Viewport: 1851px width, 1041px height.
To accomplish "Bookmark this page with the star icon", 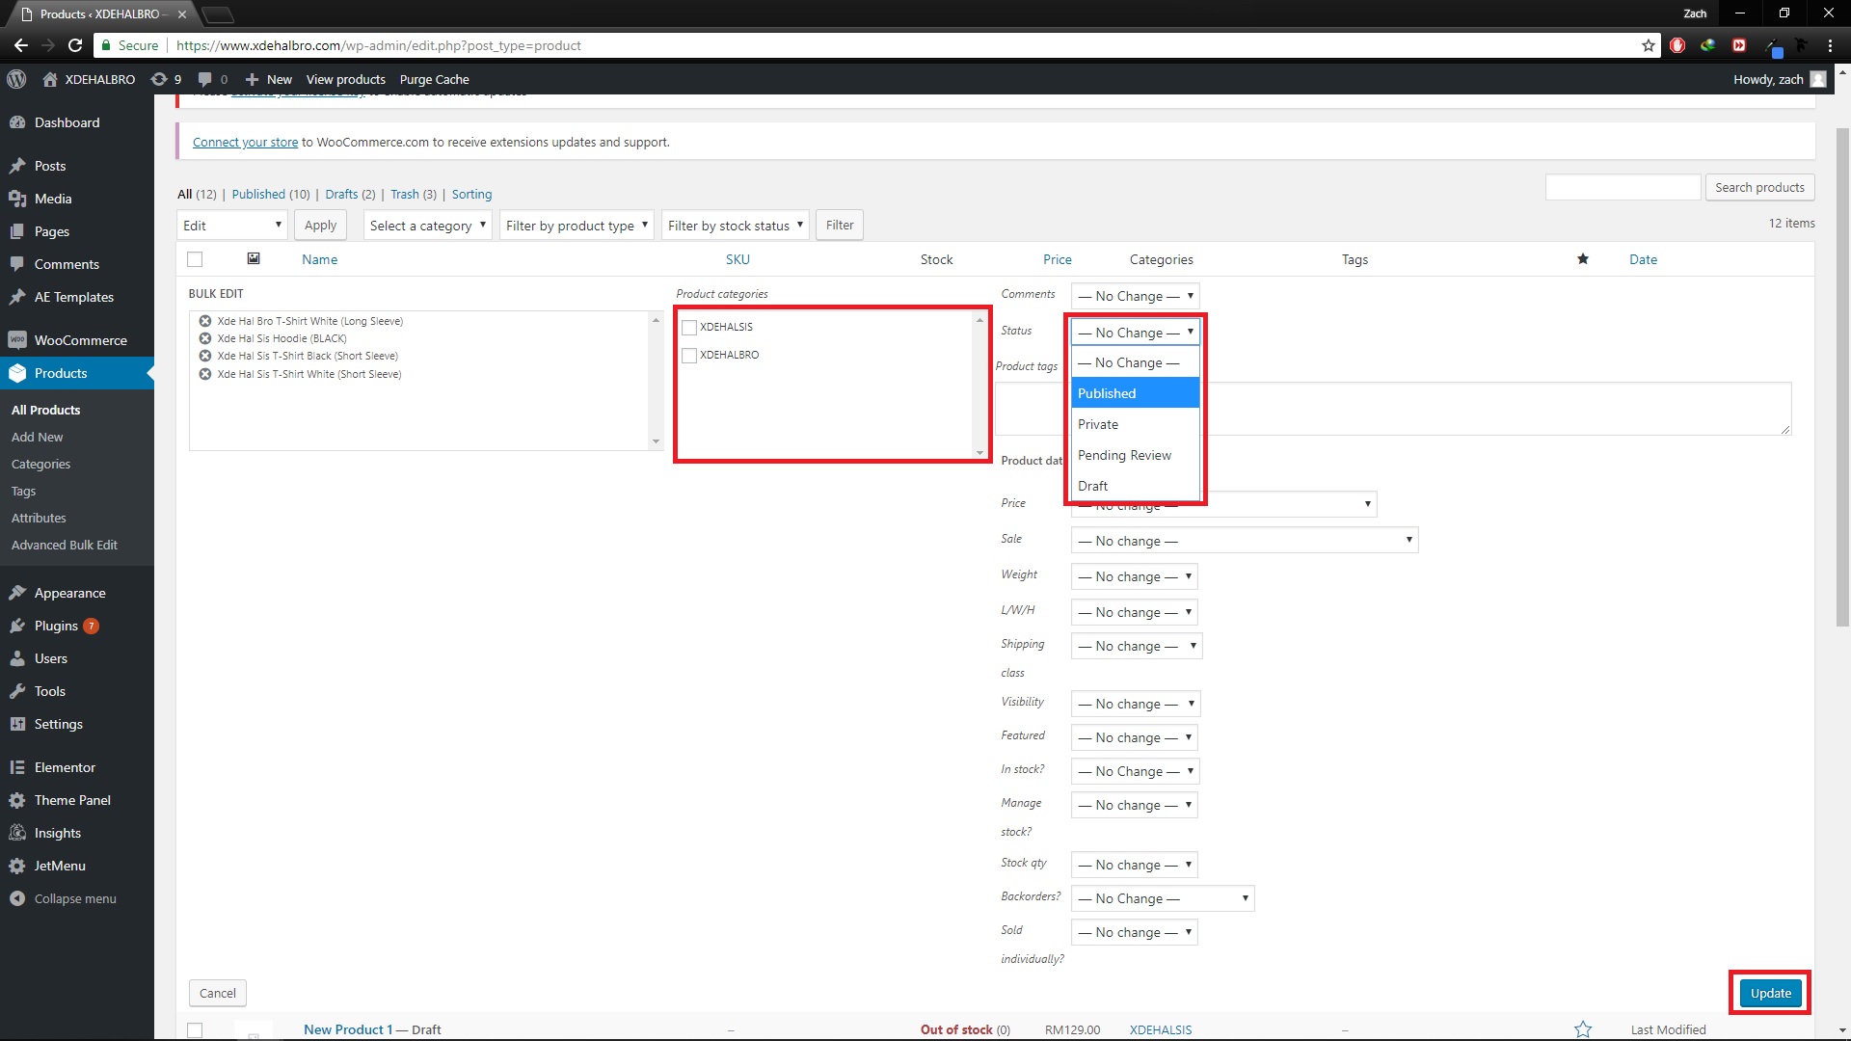I will tap(1649, 45).
